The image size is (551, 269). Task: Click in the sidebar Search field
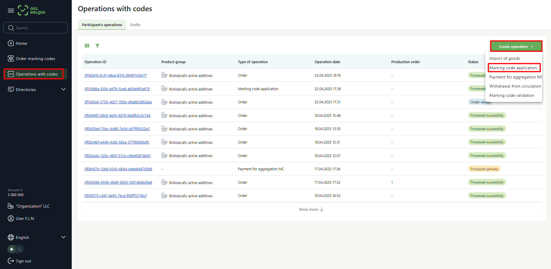[x=36, y=28]
